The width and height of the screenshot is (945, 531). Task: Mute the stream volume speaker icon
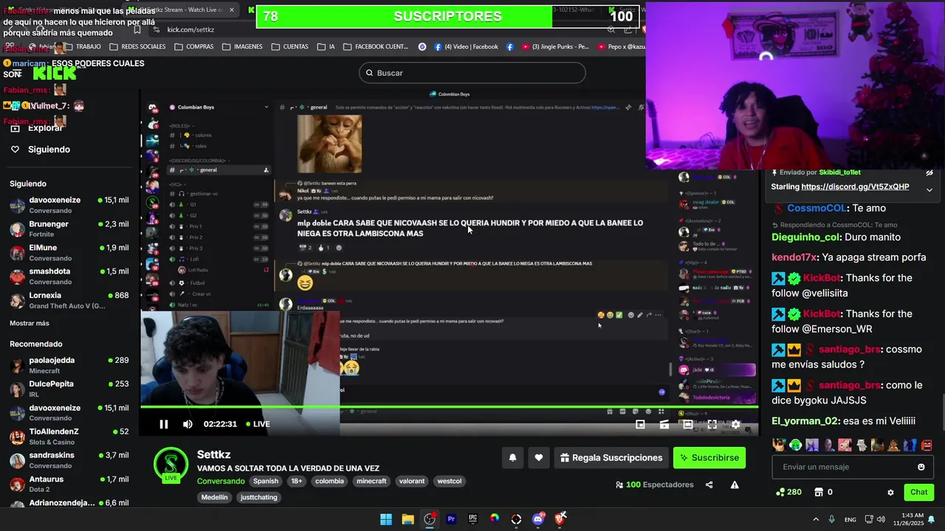pos(188,424)
